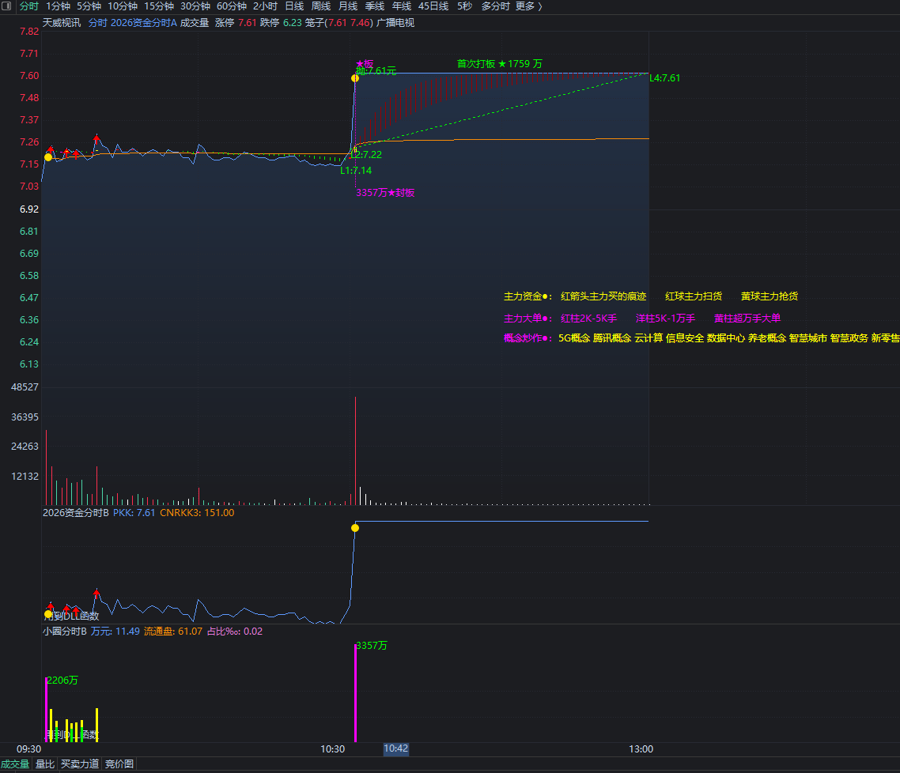The image size is (900, 773).
Task: Open the 日线 daily chart tab
Action: point(294,6)
